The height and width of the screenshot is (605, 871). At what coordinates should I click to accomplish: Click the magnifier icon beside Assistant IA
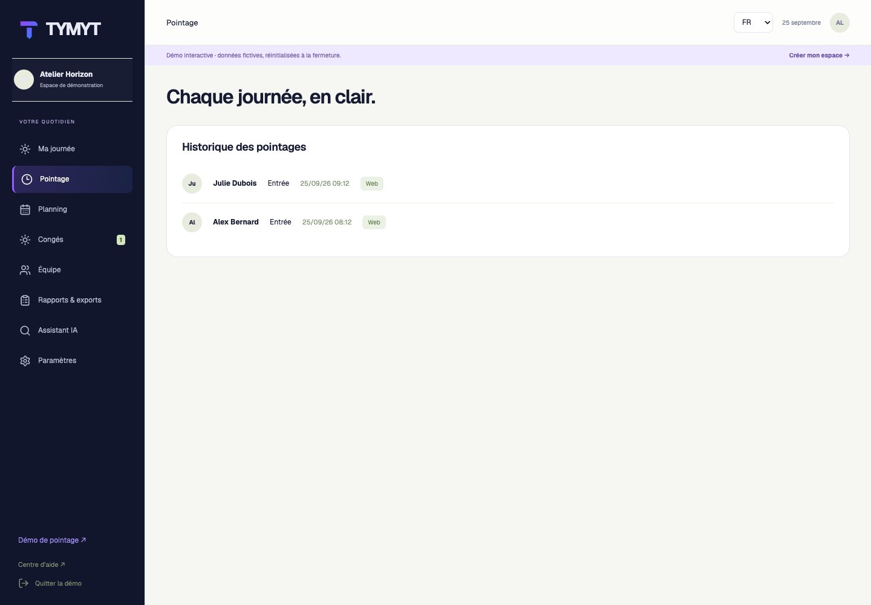coord(25,330)
